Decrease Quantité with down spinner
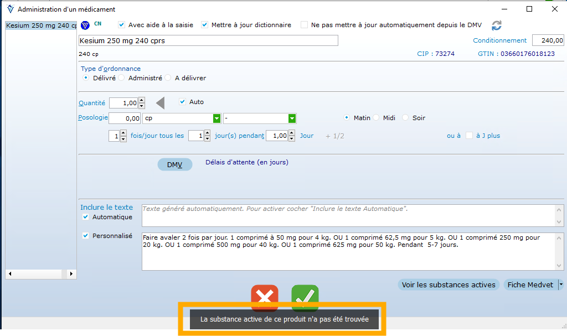The width and height of the screenshot is (567, 336). 142,106
